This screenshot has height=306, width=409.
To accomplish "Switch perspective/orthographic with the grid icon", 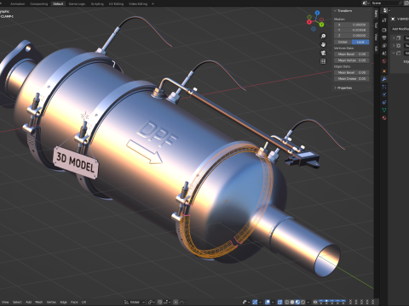I will [323, 61].
